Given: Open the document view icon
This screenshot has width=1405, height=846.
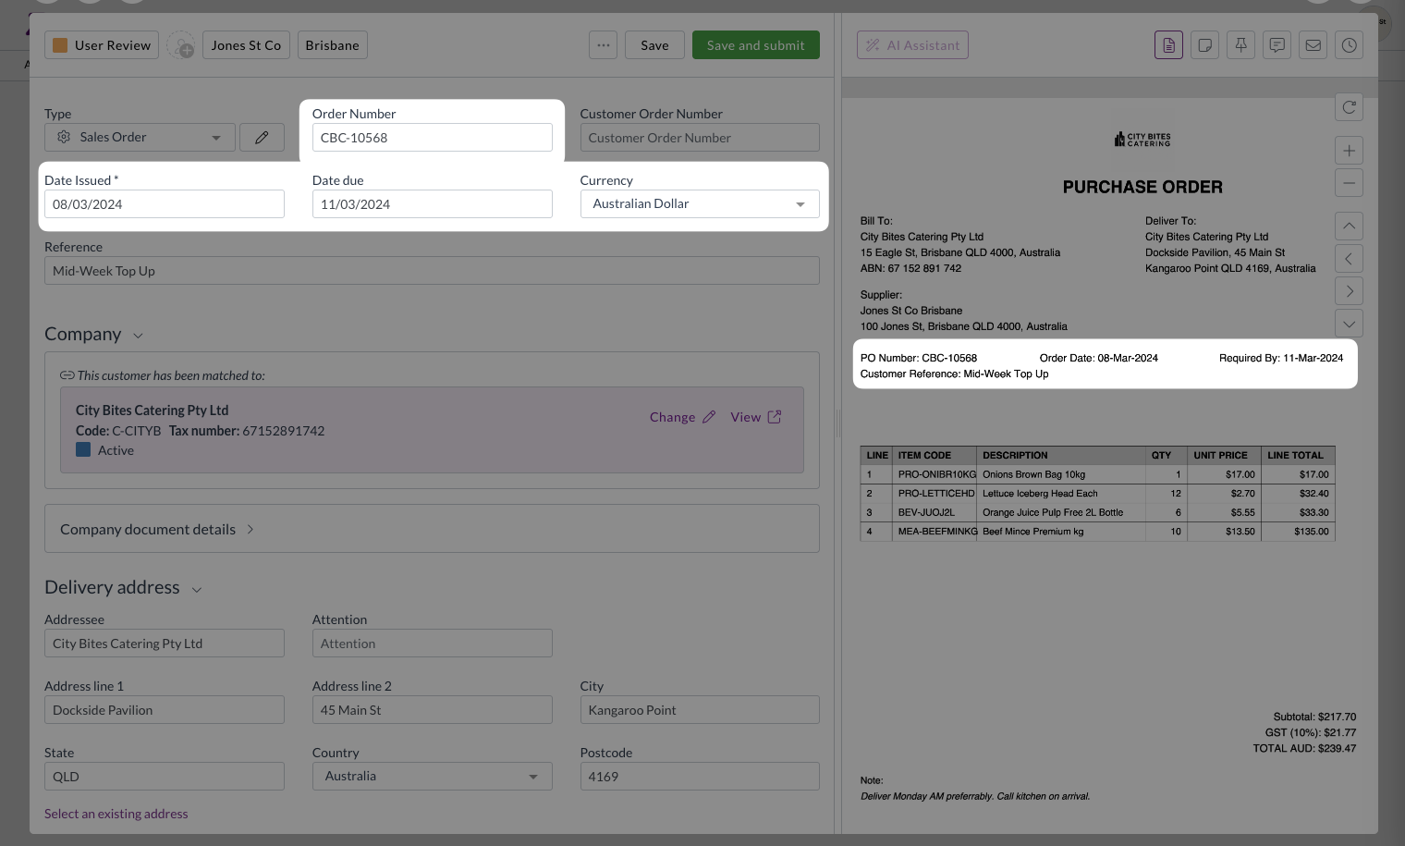Looking at the screenshot, I should click(x=1168, y=44).
